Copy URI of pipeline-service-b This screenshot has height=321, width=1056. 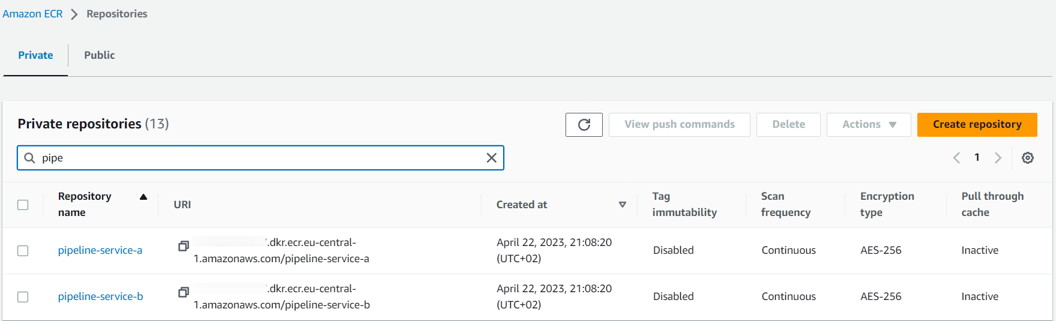click(184, 292)
